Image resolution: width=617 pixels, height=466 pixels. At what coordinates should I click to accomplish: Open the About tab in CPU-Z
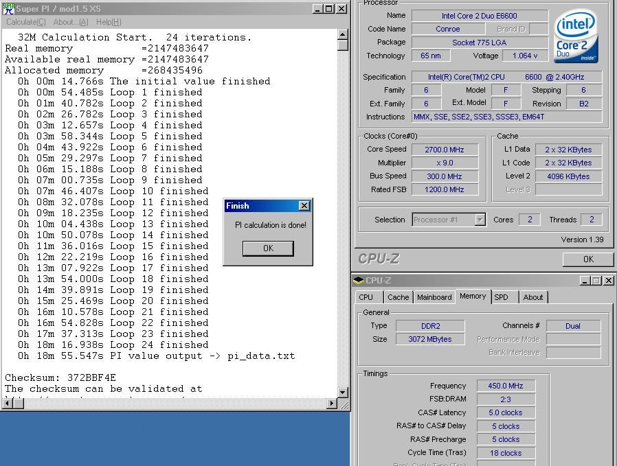coord(533,297)
